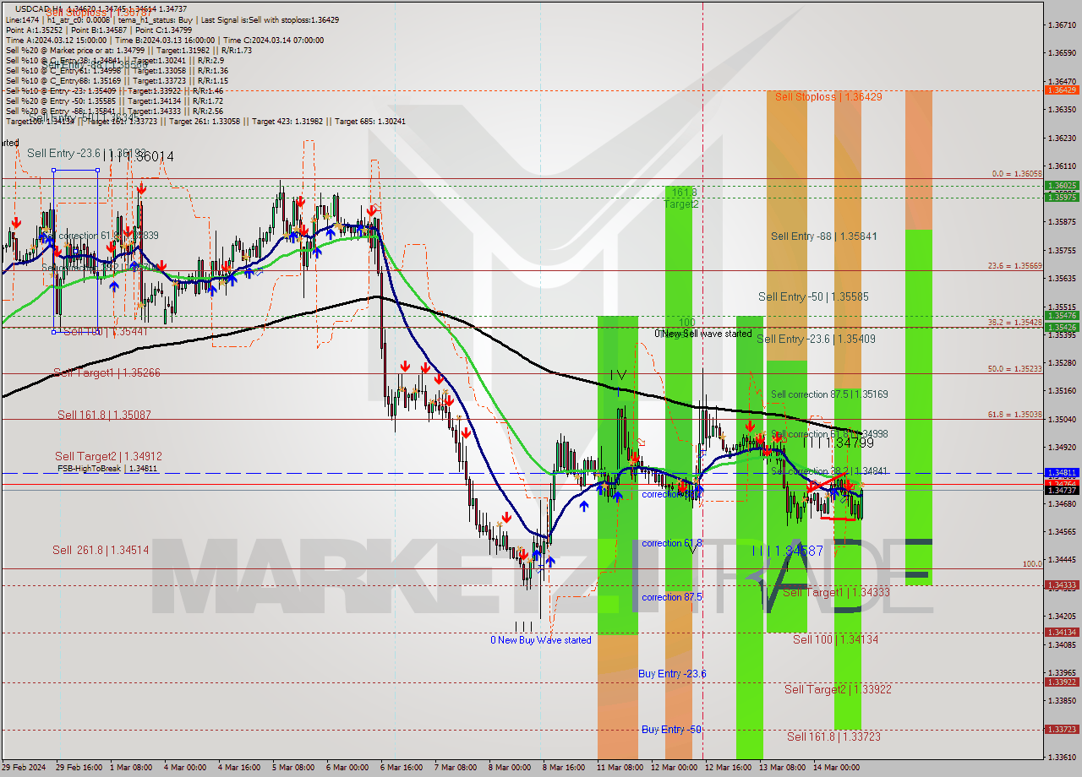Click the green 1.36025 price axis tag
The height and width of the screenshot is (777, 1082).
point(1062,185)
